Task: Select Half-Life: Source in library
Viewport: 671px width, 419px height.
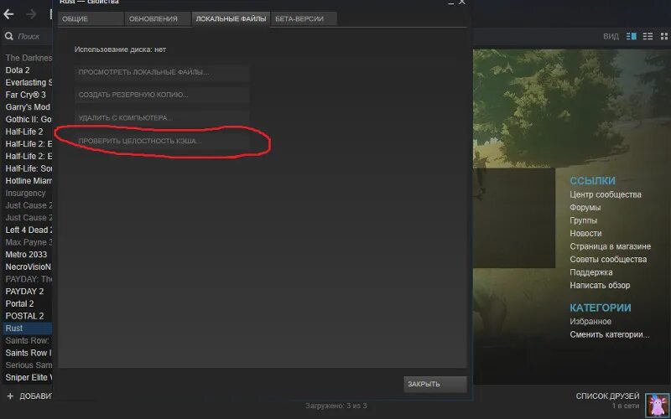Action: pos(29,168)
